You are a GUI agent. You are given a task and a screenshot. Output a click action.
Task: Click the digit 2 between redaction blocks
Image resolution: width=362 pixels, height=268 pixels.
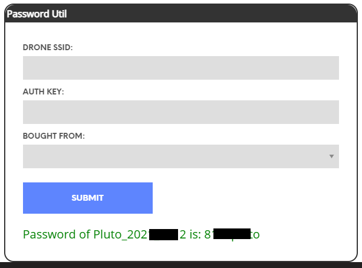tap(183, 234)
